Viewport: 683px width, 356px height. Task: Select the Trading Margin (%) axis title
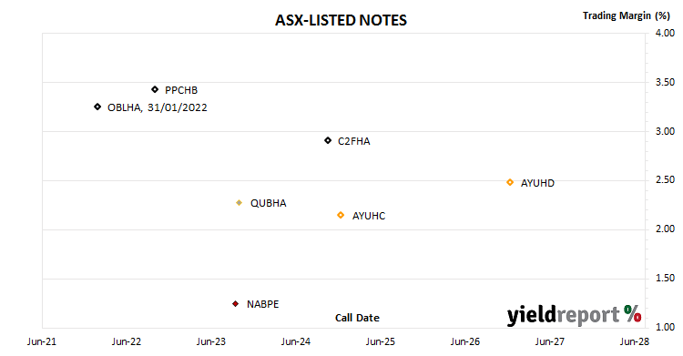627,15
